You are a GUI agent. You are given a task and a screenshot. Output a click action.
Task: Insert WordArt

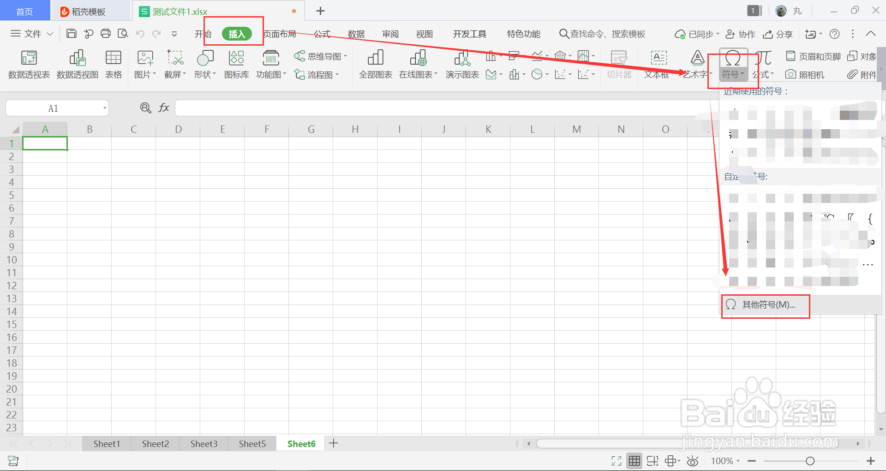coord(695,65)
